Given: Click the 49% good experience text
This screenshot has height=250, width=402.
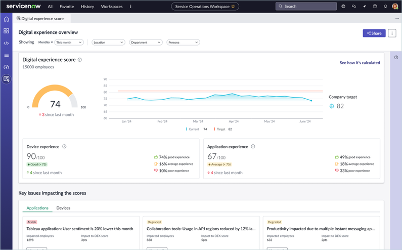Looking at the screenshot, I should pos(355,157).
